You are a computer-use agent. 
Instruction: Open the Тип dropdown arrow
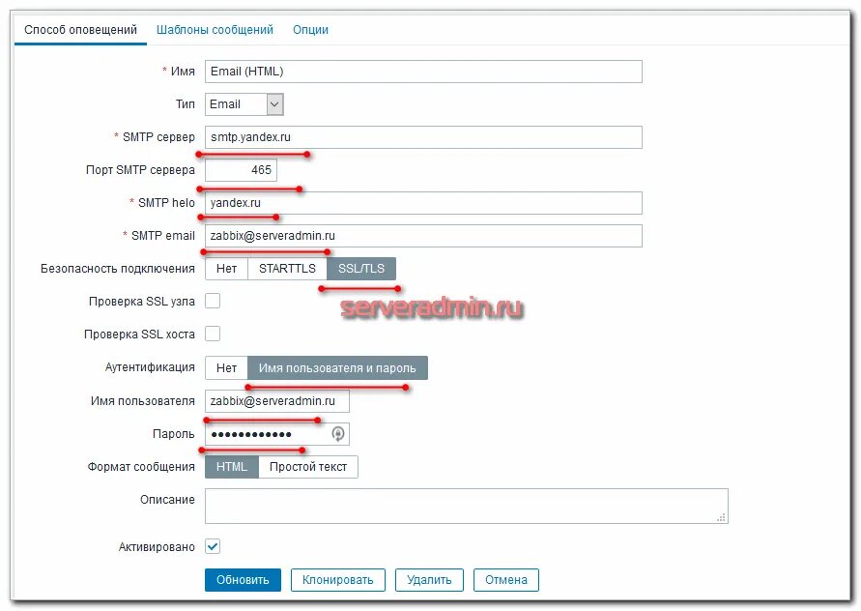click(x=275, y=104)
